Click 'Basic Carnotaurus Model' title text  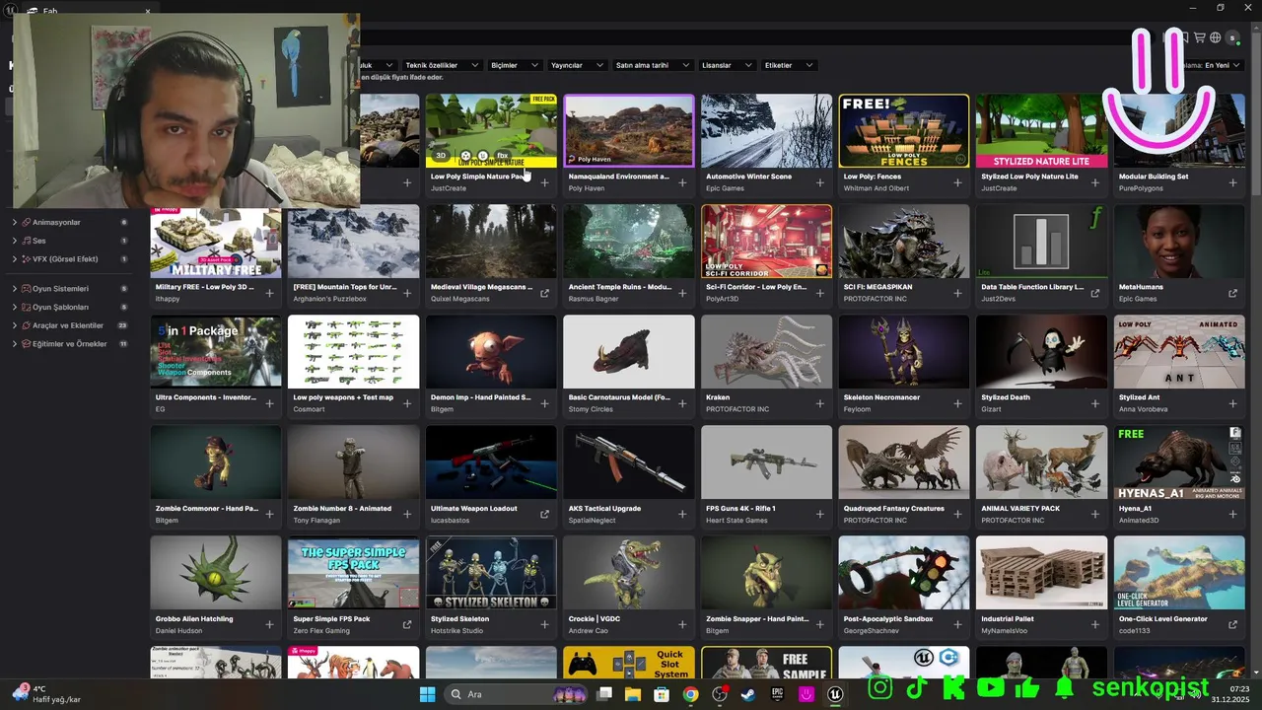tap(619, 397)
